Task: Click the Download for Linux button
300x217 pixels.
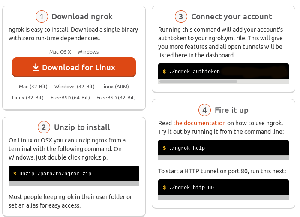Action: pos(74,68)
